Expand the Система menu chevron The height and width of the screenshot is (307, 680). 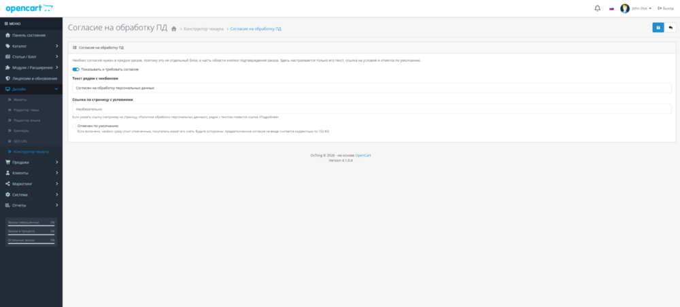[x=57, y=194]
